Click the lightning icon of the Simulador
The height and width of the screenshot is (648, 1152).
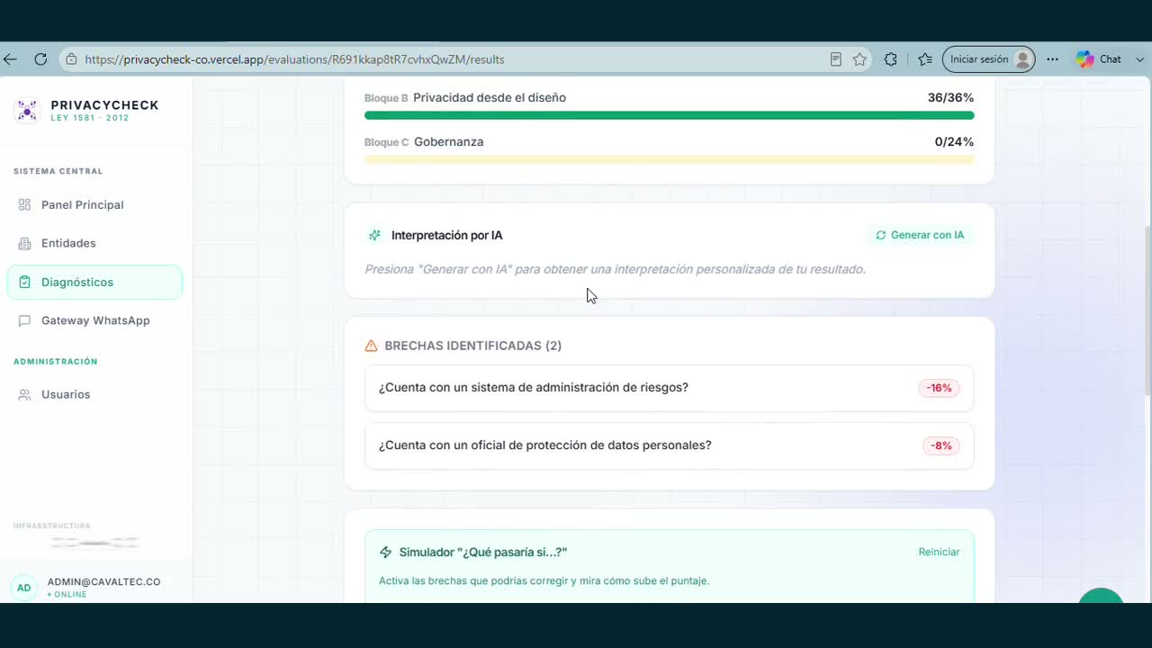click(x=386, y=552)
